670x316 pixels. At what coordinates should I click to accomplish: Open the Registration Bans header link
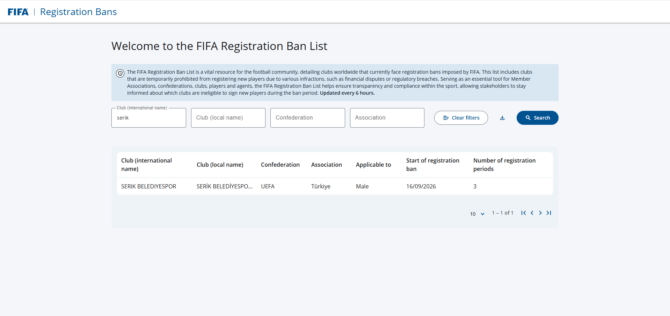(78, 12)
